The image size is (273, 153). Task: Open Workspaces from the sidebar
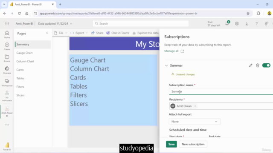pos(7,82)
